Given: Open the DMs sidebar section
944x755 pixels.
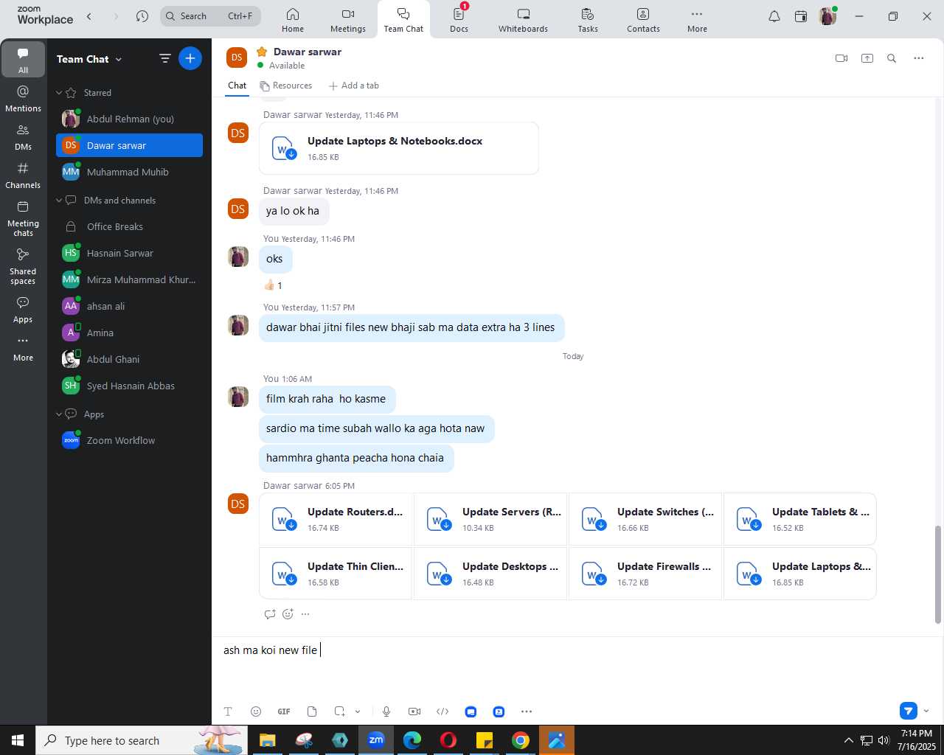Looking at the screenshot, I should coord(23,137).
